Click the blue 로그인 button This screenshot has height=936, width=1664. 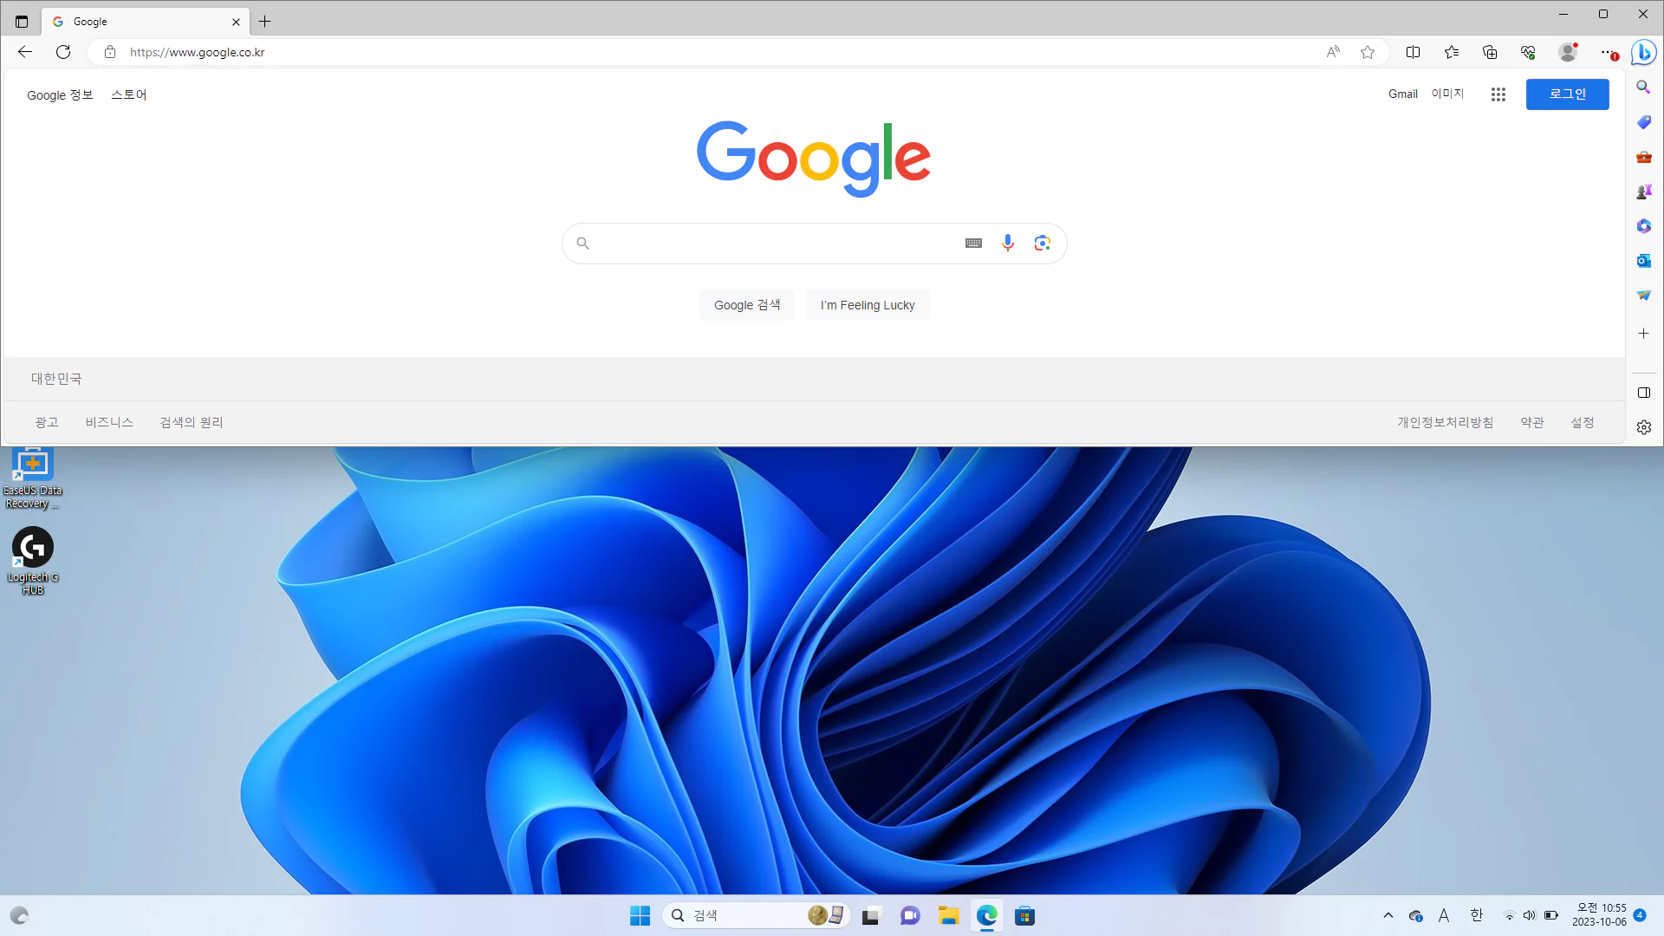tap(1567, 94)
